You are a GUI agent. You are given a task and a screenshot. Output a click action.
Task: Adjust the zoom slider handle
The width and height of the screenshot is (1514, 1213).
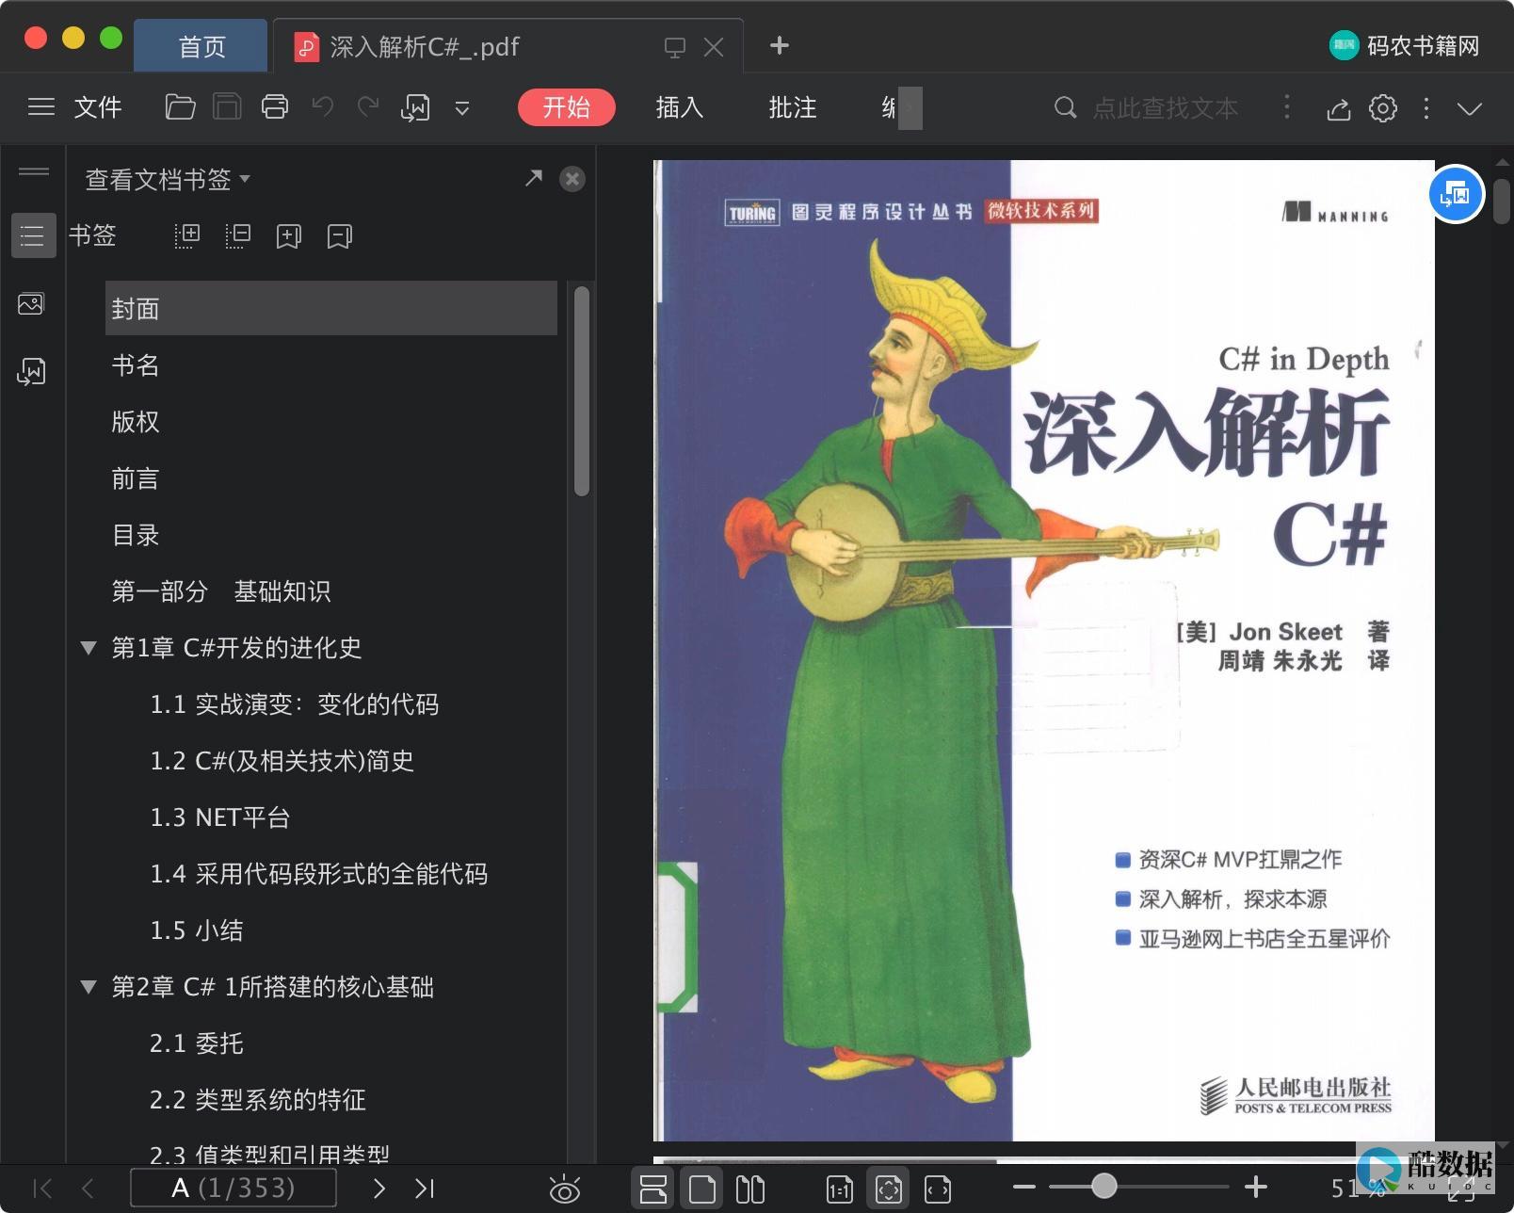click(x=1103, y=1186)
